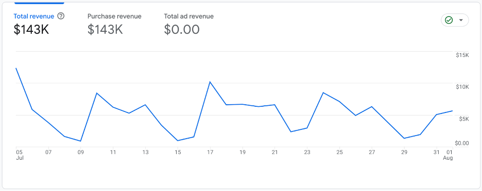Click the line peak on July 24
The width and height of the screenshot is (482, 191).
pos(323,92)
